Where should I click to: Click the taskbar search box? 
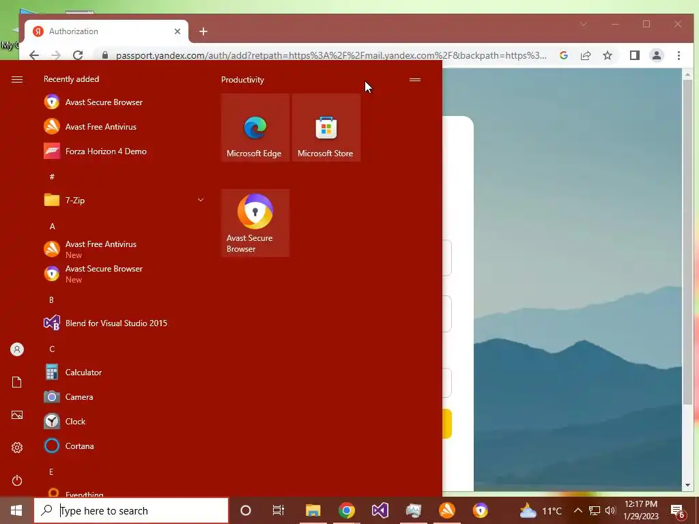pyautogui.click(x=131, y=510)
